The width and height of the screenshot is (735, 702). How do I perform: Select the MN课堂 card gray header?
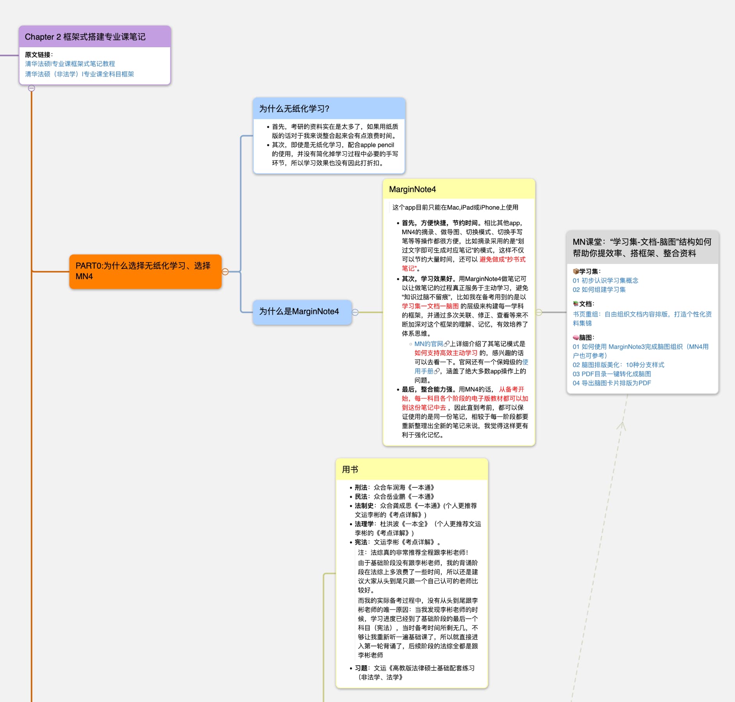pos(642,248)
